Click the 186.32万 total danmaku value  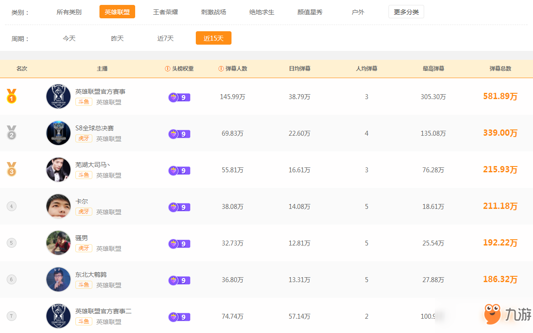500,279
